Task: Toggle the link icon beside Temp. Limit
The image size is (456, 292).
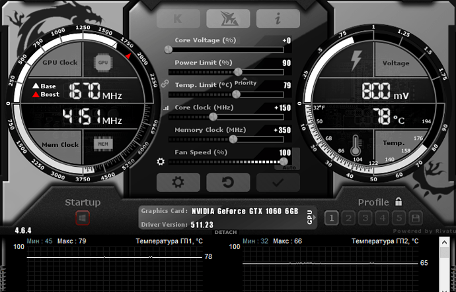Action: [x=165, y=84]
